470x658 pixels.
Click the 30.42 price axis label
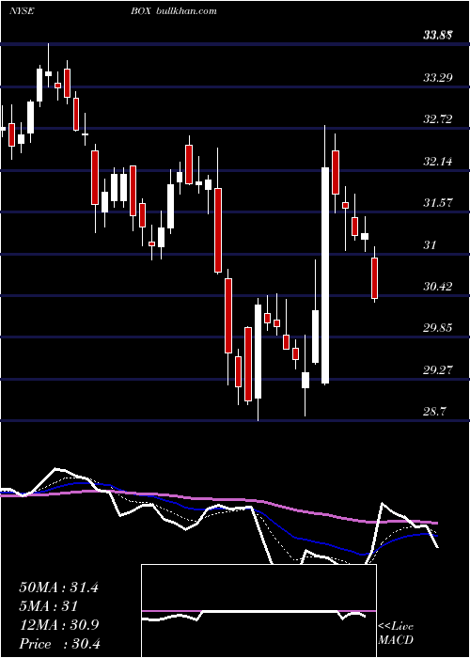click(x=438, y=287)
